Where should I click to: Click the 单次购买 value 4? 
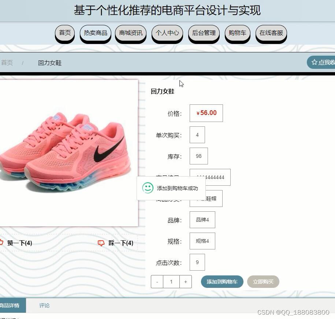click(x=197, y=135)
